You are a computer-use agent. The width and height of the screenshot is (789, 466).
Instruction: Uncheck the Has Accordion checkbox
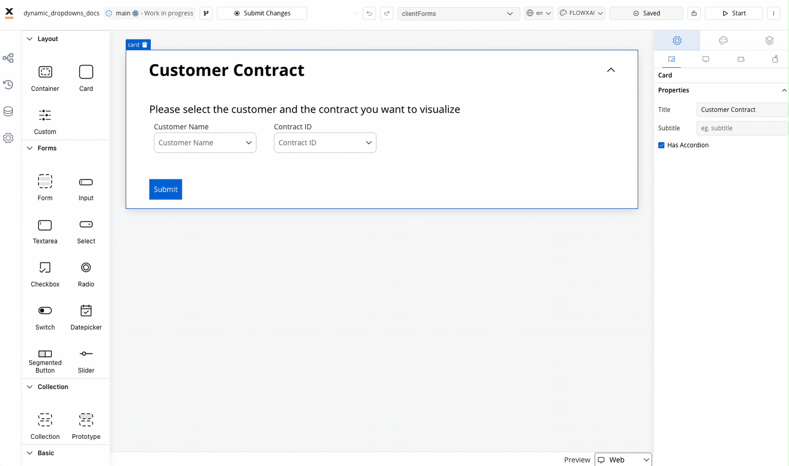pyautogui.click(x=661, y=145)
